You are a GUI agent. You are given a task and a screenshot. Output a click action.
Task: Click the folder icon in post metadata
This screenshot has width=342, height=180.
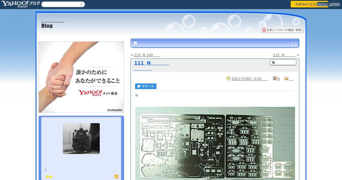[x=286, y=79]
